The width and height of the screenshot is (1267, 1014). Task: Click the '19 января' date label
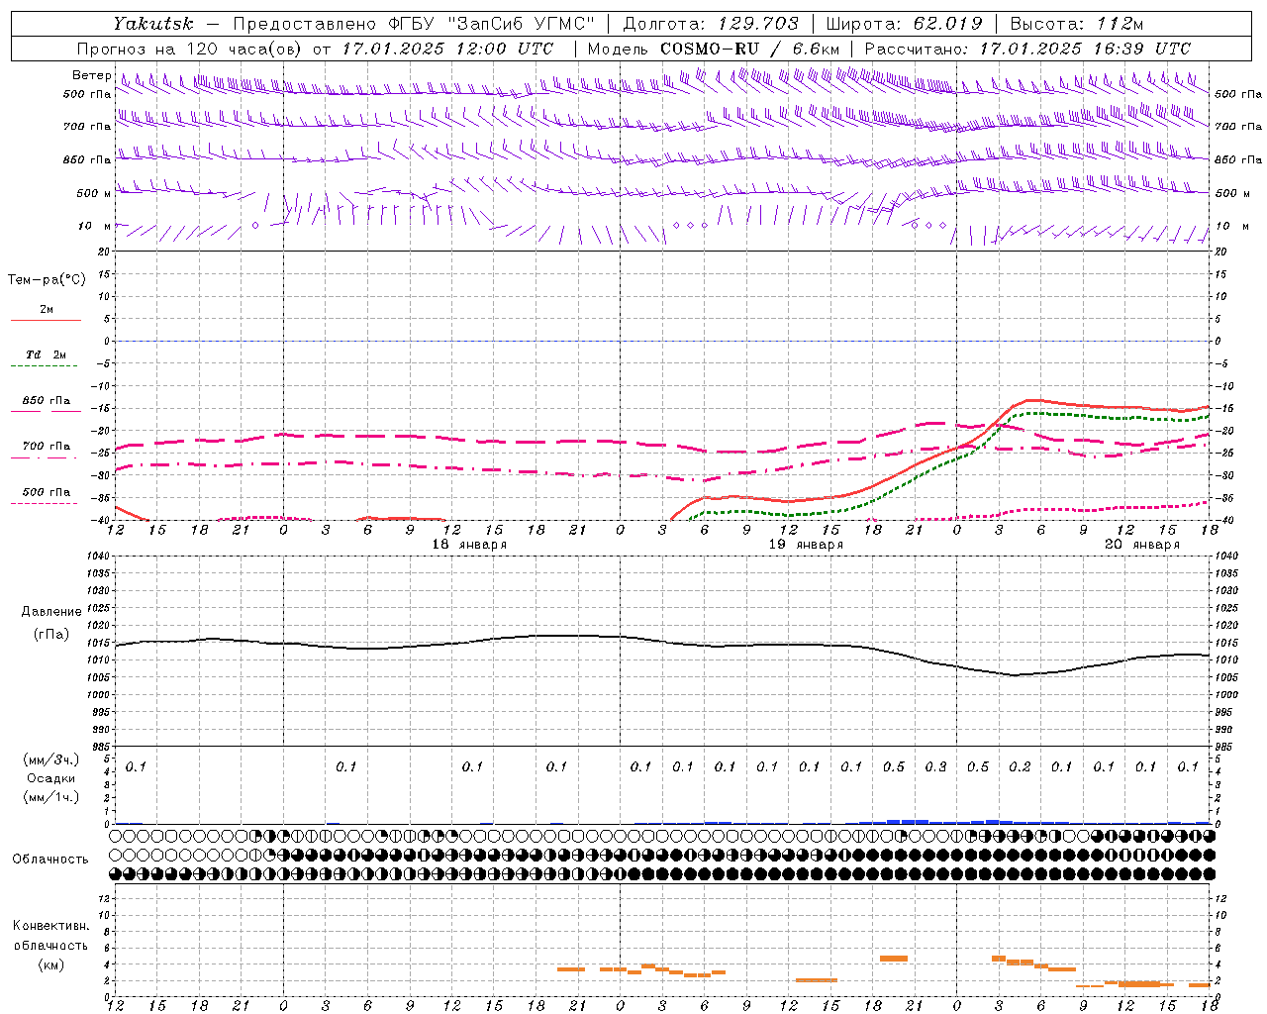click(x=807, y=545)
